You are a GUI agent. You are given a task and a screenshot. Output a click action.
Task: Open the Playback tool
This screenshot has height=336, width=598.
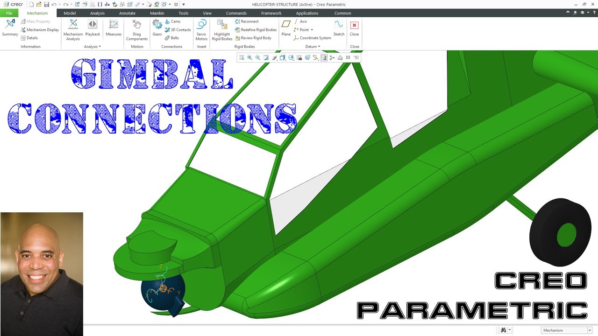pos(93,28)
